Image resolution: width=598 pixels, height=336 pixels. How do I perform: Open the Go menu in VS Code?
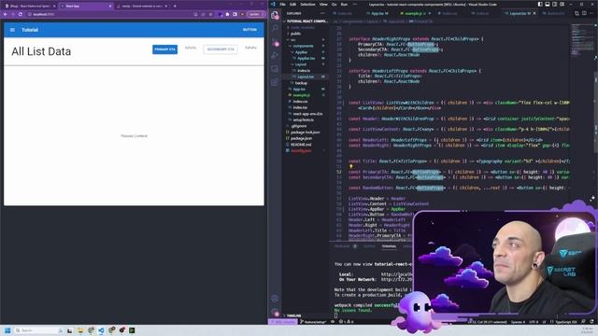coord(335,4)
